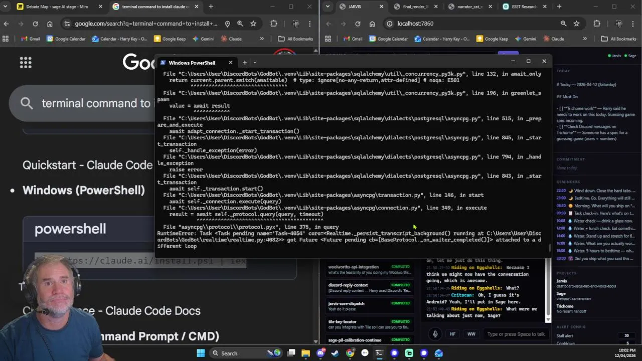This screenshot has height=361, width=642.
Task: Open Quickstart - Claude Code search result
Action: (x=88, y=165)
